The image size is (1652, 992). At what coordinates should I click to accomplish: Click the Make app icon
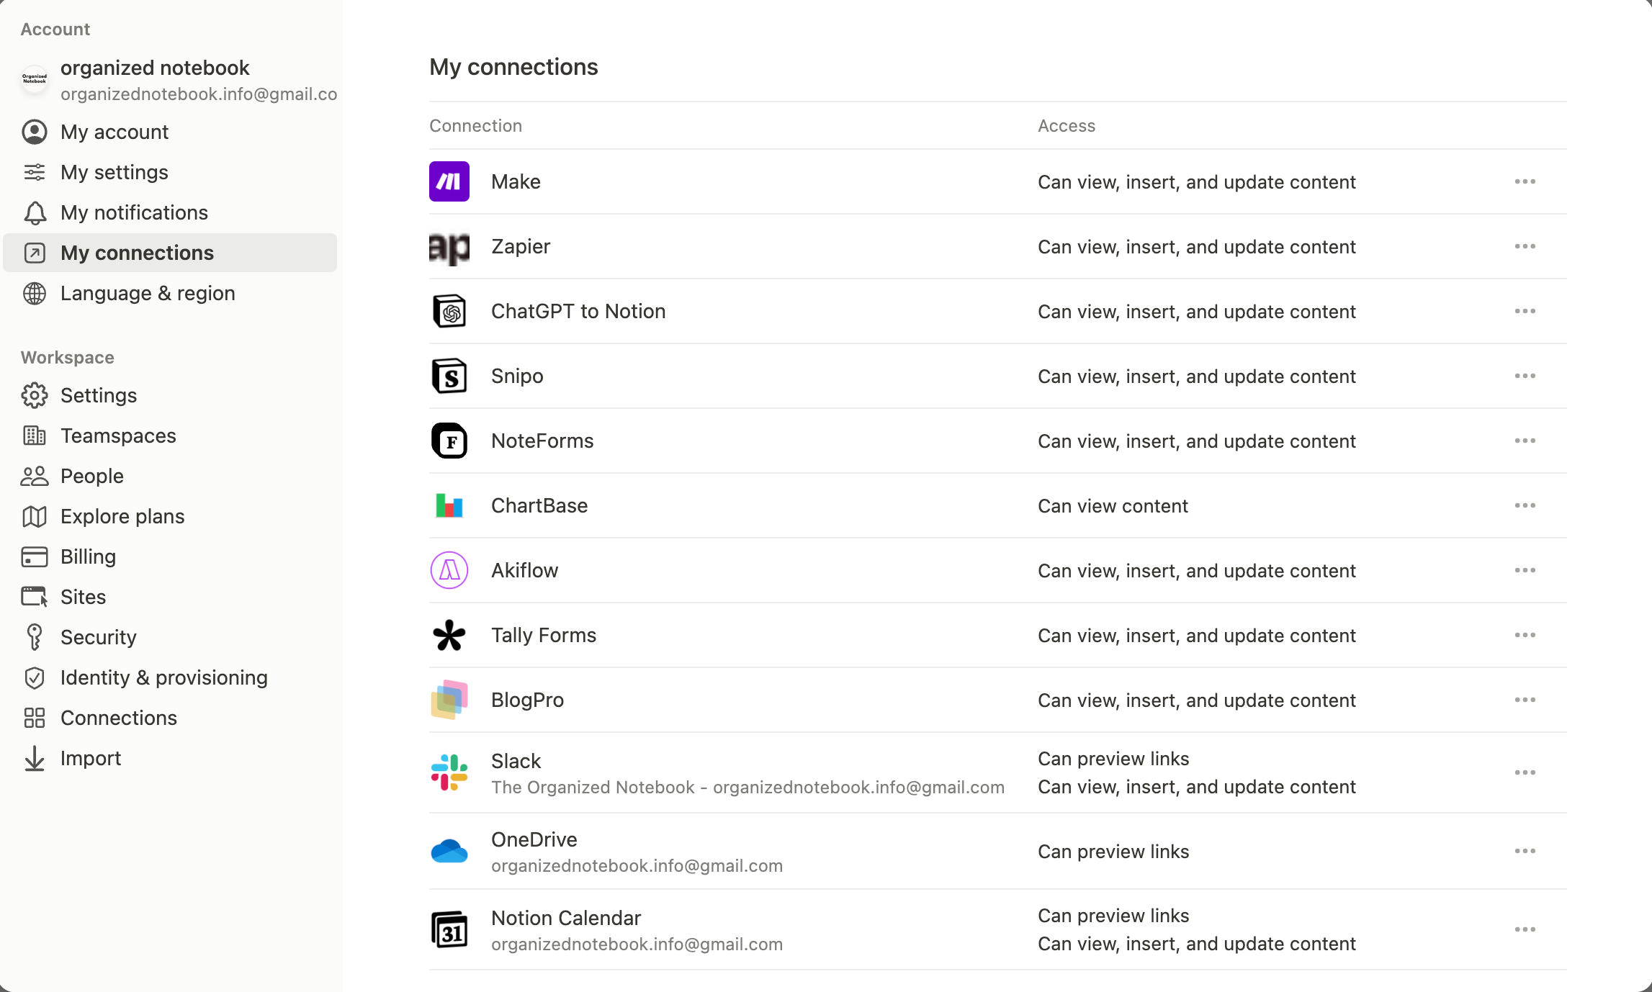[x=449, y=181]
